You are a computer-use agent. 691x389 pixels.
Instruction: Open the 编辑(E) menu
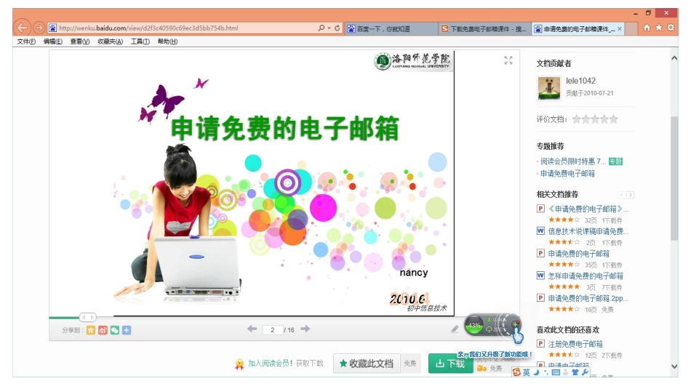(x=52, y=41)
